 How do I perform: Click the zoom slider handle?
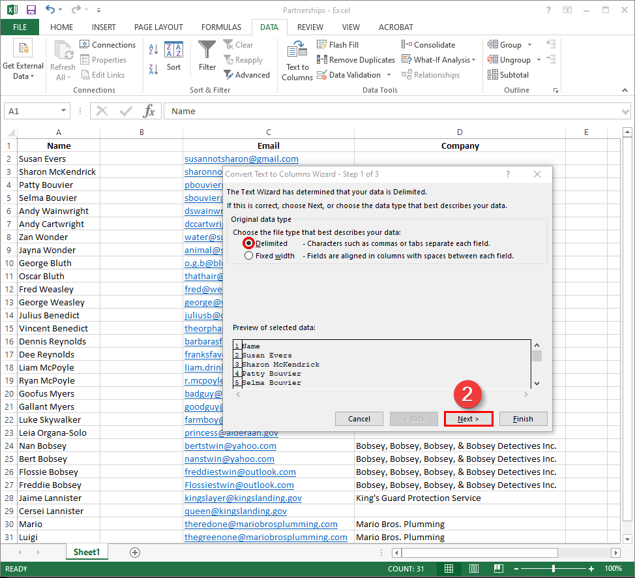[554, 569]
